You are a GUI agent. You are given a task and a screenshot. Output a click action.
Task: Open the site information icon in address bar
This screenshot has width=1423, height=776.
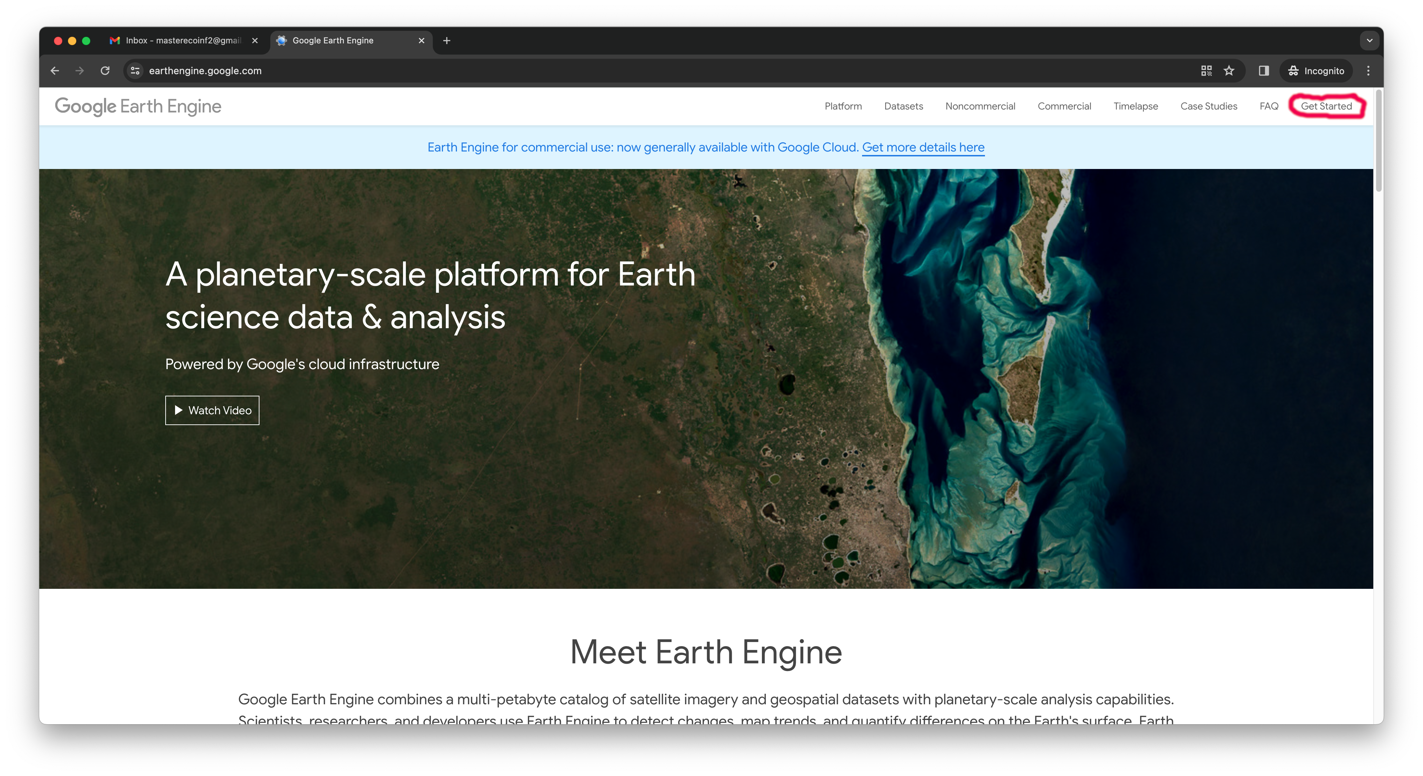(x=135, y=71)
